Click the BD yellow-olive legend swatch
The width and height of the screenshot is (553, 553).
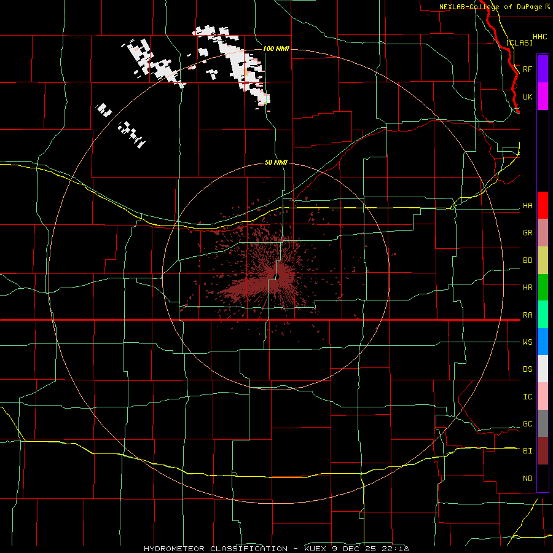pyautogui.click(x=543, y=260)
